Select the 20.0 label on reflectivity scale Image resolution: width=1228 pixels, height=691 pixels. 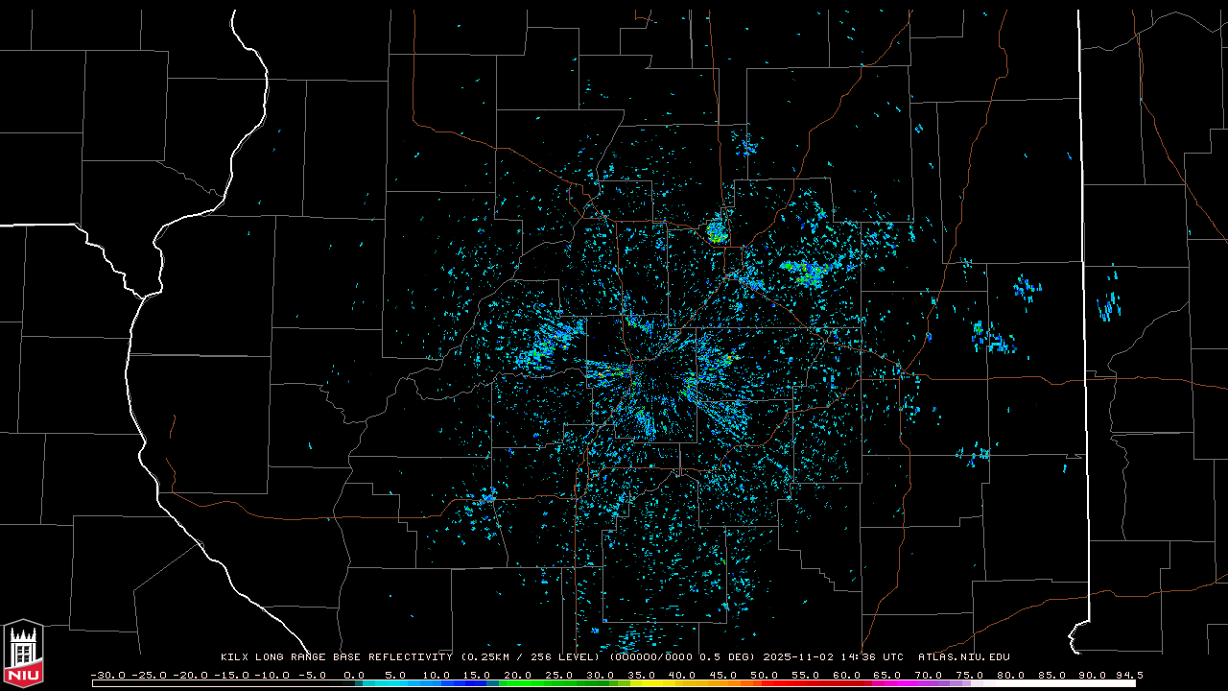(x=519, y=675)
